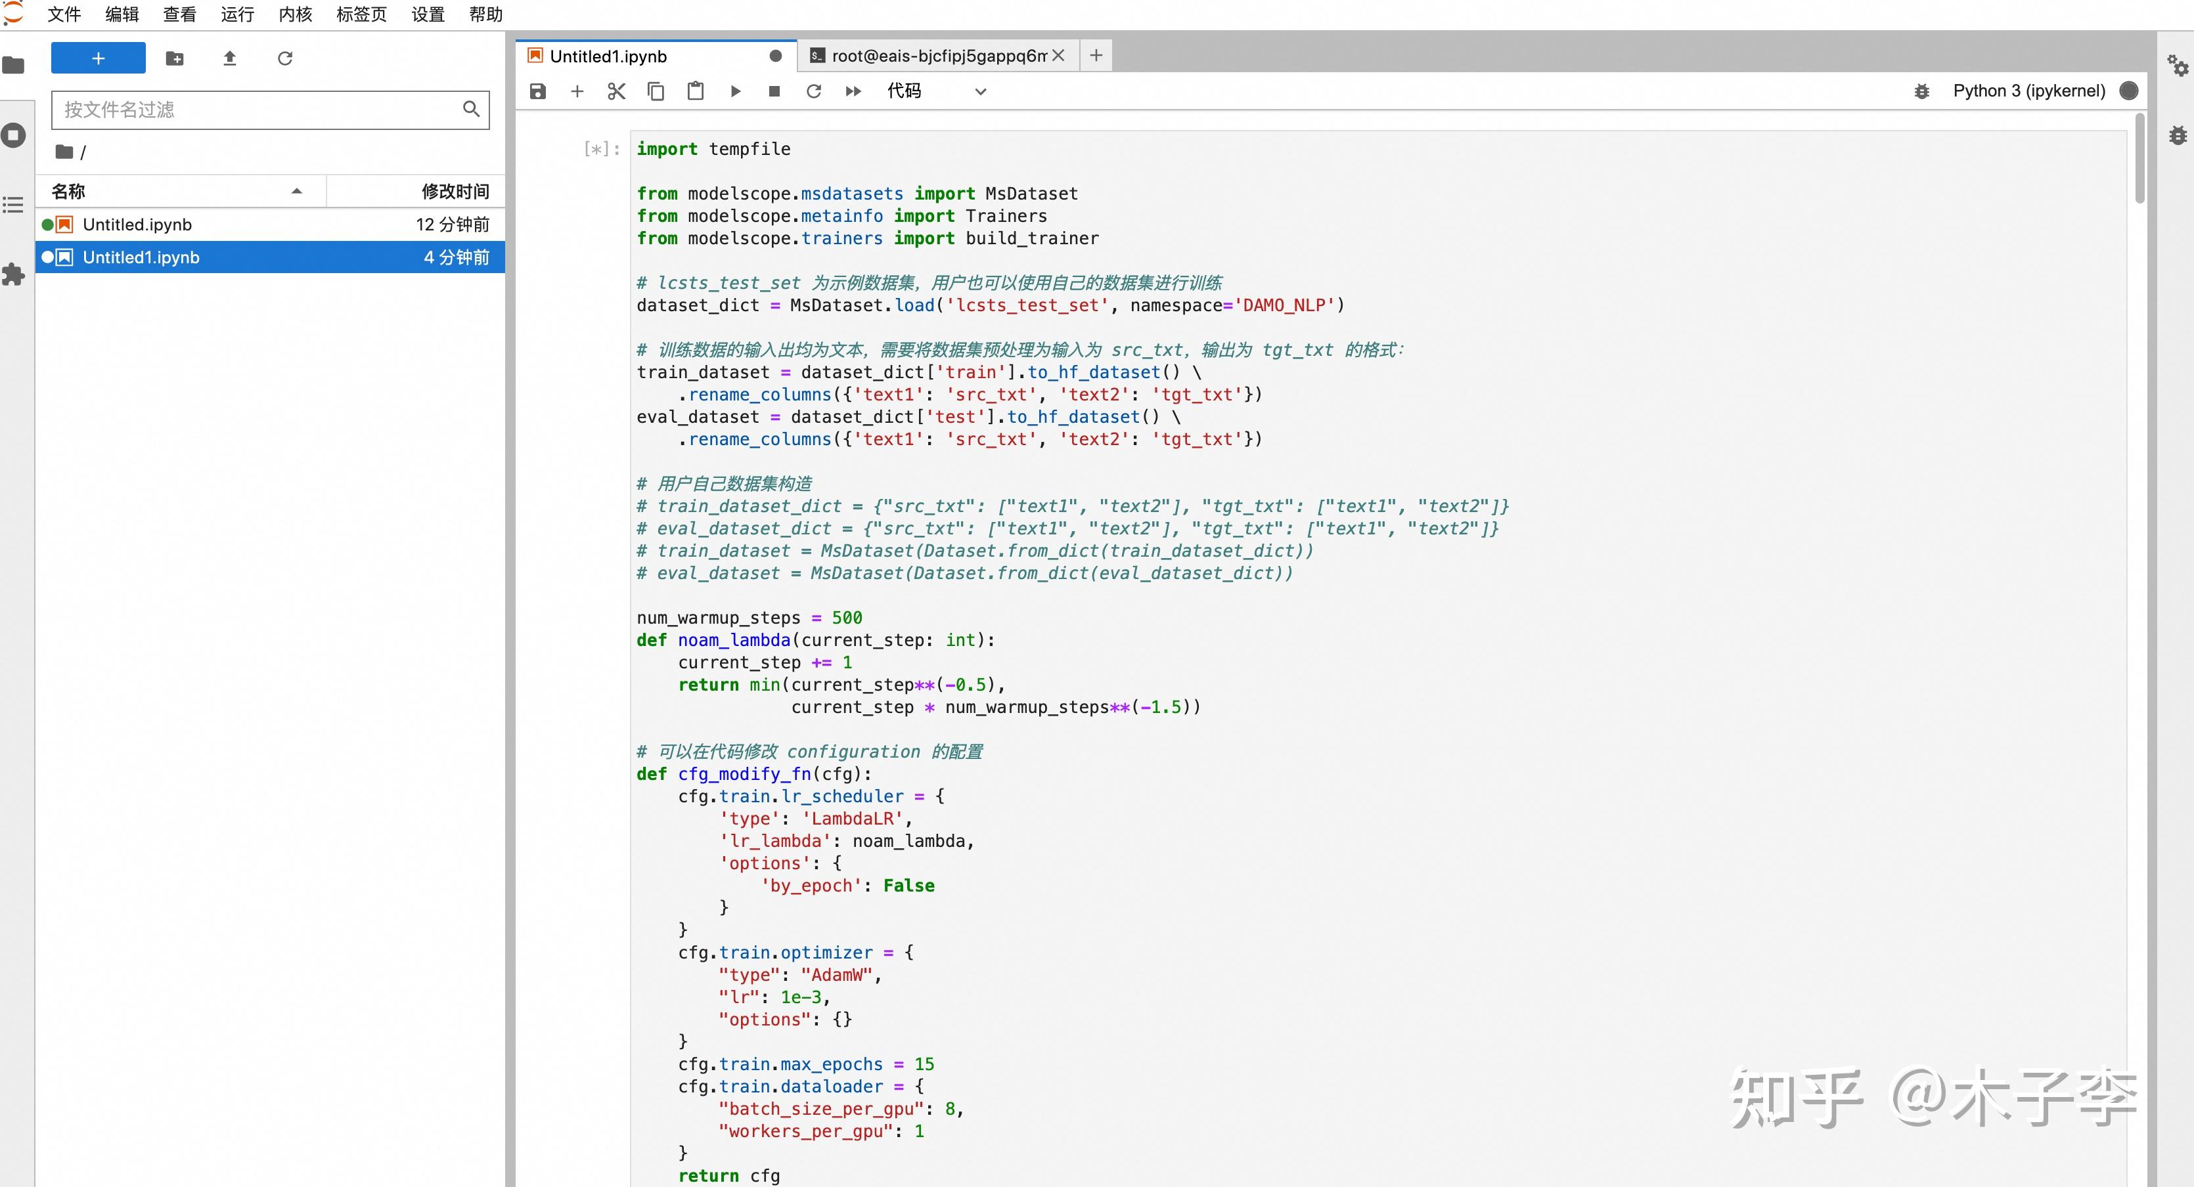The width and height of the screenshot is (2194, 1187).
Task: Open the cell type 代码 dropdown
Action: (x=935, y=91)
